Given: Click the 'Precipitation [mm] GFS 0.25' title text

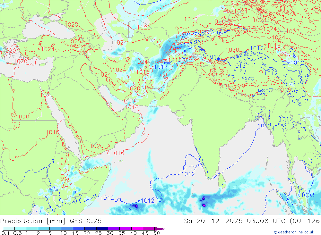Looking at the screenshot, I should (51, 221).
